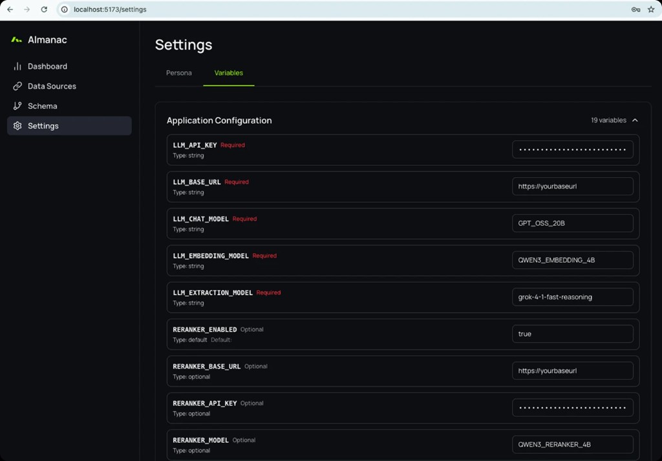
Task: Edit the LLM_EMBEDDING_MODEL field QWEN3_EMBEDDING_4B
Action: pos(573,260)
